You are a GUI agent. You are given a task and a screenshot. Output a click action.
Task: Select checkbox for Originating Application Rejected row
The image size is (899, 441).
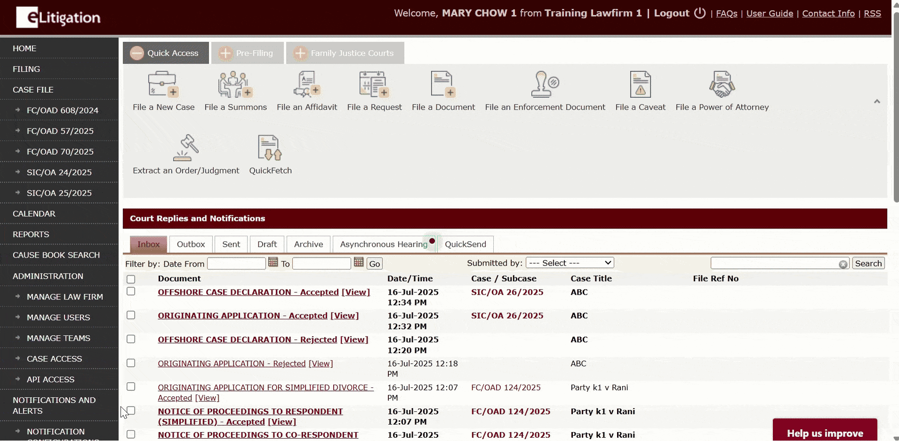pyautogui.click(x=131, y=363)
